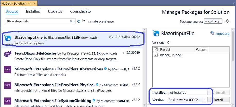Open the Version dropdown 0.1.0-preview-00002

pos(187,100)
